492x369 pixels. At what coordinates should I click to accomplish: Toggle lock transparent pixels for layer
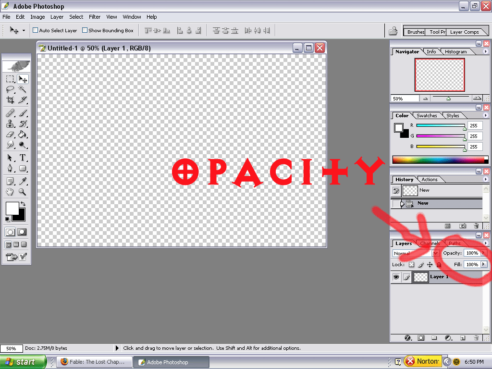coord(411,265)
